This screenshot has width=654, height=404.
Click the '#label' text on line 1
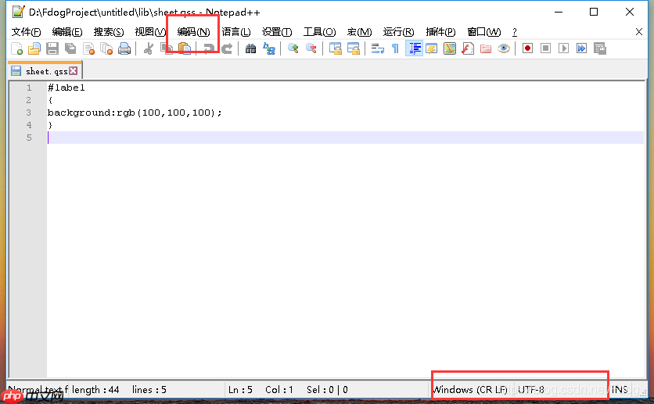click(x=66, y=88)
